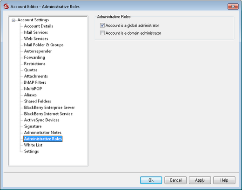
Task: Show the Quotas settings
Action: [x=31, y=70]
